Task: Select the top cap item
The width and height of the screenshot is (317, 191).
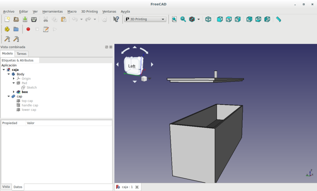Action: click(x=27, y=101)
